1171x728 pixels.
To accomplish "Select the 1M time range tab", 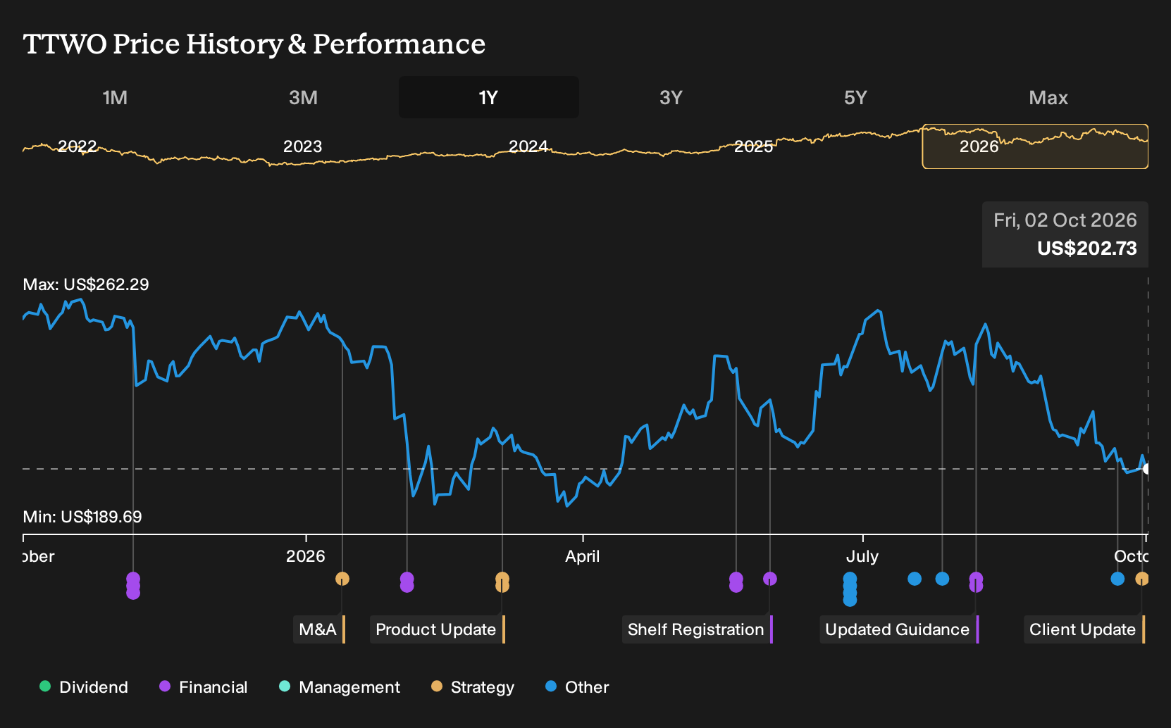I will 115,98.
